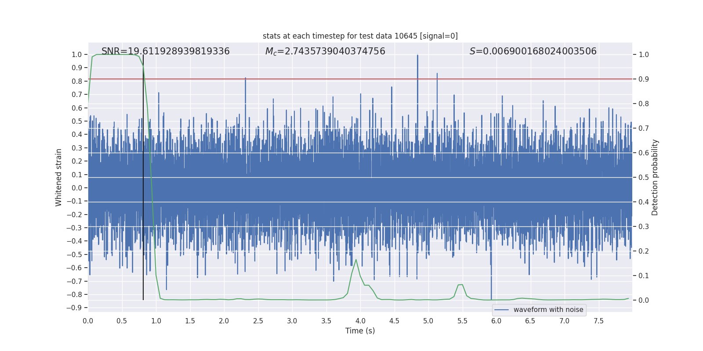
Task: Click the right axis tick label 0.9
Action: [x=644, y=79]
